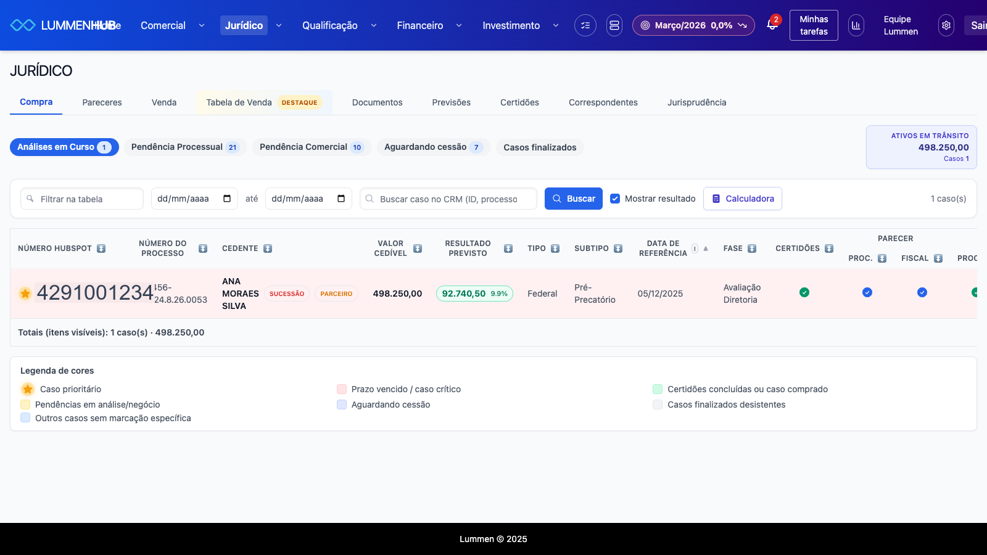Viewport: 987px width, 555px height.
Task: Open the Calculadora button
Action: click(742, 199)
